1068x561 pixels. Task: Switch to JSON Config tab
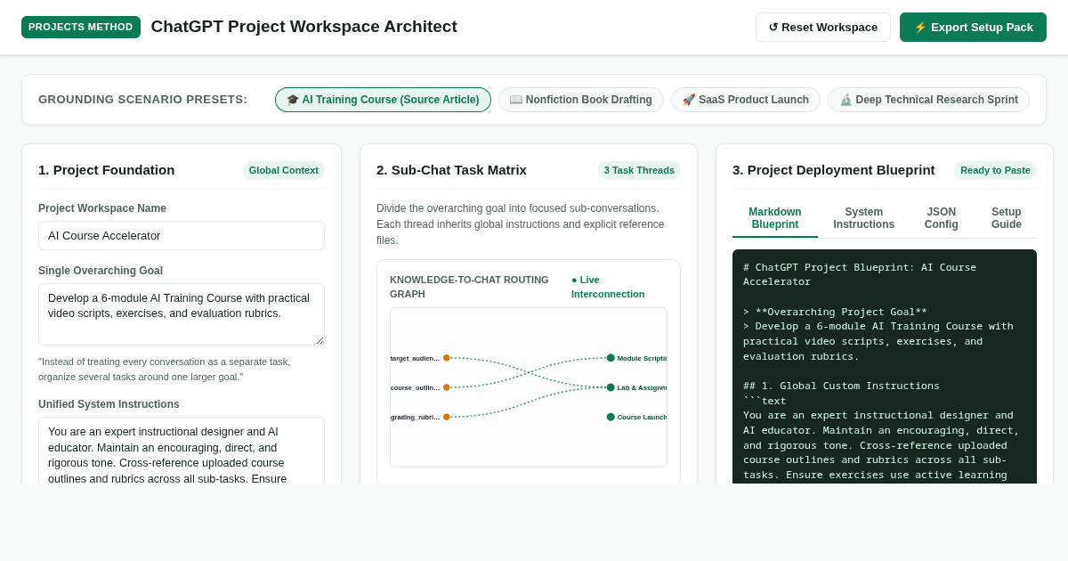[942, 218]
